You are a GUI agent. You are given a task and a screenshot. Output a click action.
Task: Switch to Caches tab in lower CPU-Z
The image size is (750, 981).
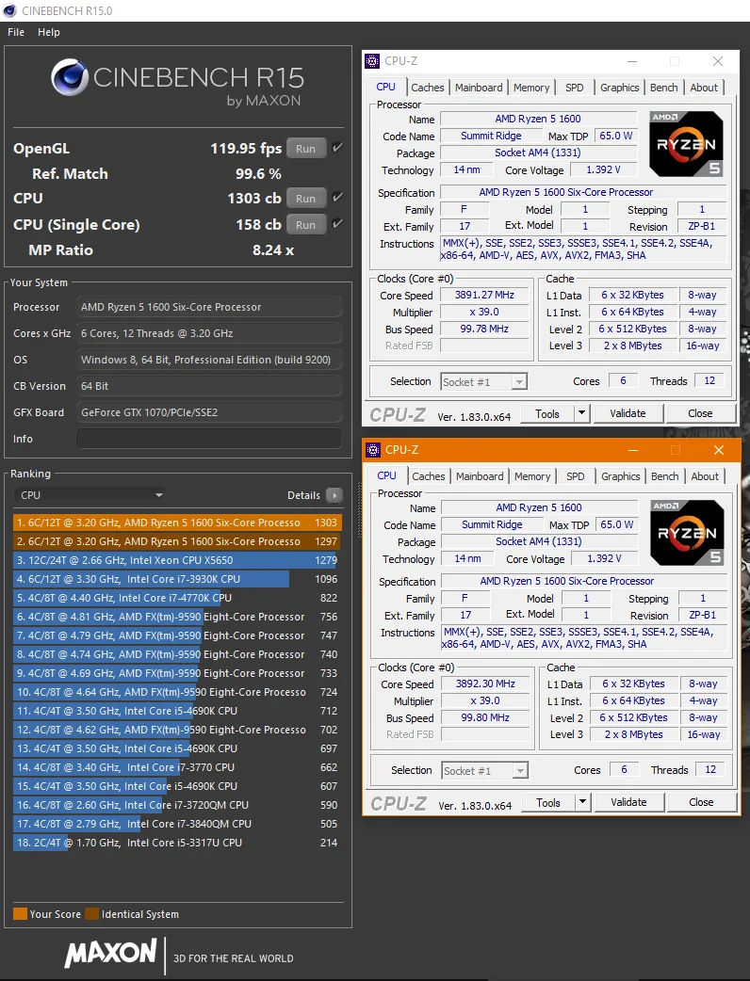coord(429,476)
